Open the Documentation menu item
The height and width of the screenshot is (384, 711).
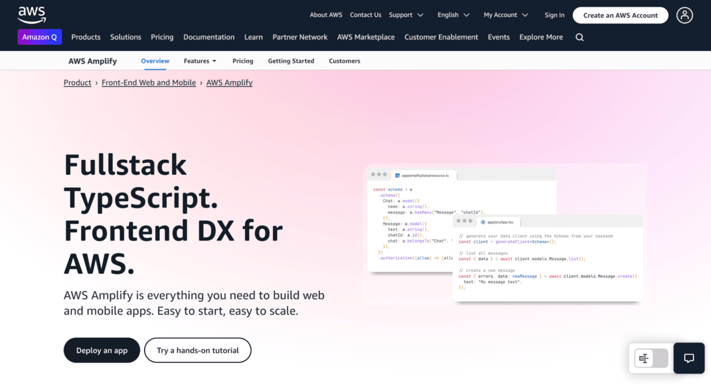click(x=209, y=37)
